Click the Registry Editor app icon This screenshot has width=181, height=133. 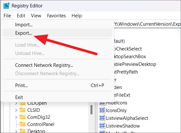tap(6, 6)
